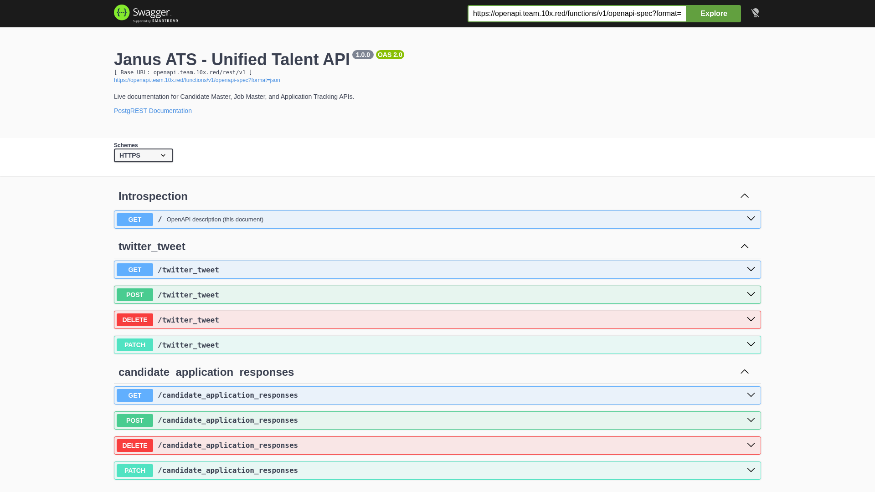
Task: Expand the POST /twitter_tweet operation arrow
Action: (751, 294)
